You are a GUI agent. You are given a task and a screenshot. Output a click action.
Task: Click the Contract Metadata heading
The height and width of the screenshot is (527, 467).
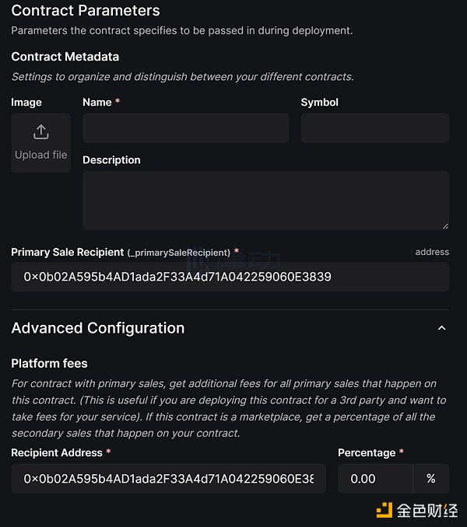click(65, 57)
